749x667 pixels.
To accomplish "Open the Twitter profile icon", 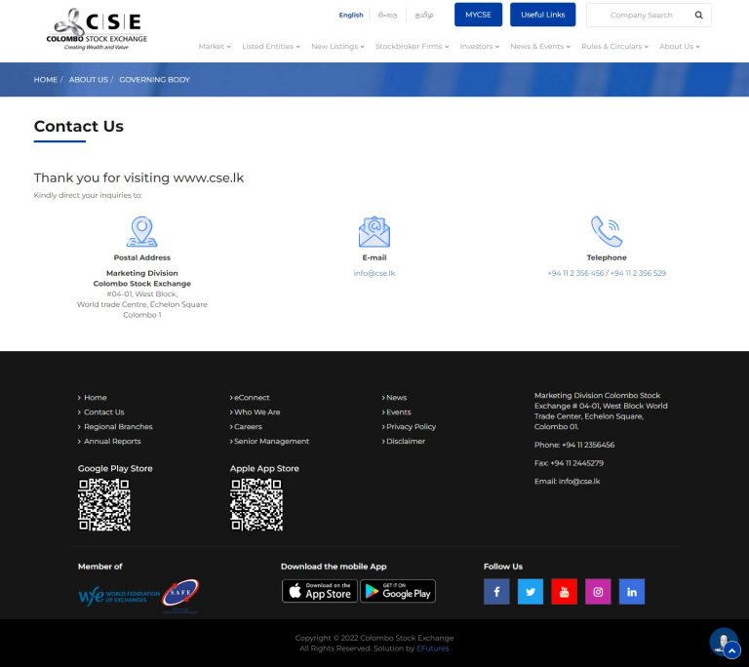I will (531, 592).
